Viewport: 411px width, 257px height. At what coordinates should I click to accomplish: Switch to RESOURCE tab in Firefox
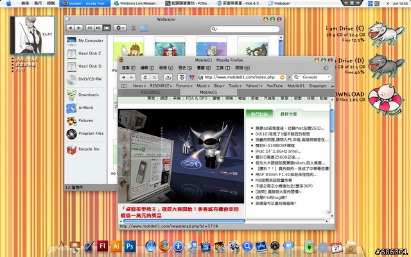point(150,93)
